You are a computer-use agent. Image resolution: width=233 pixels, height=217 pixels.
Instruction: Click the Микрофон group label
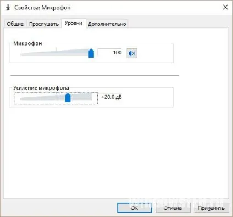[x=27, y=43]
